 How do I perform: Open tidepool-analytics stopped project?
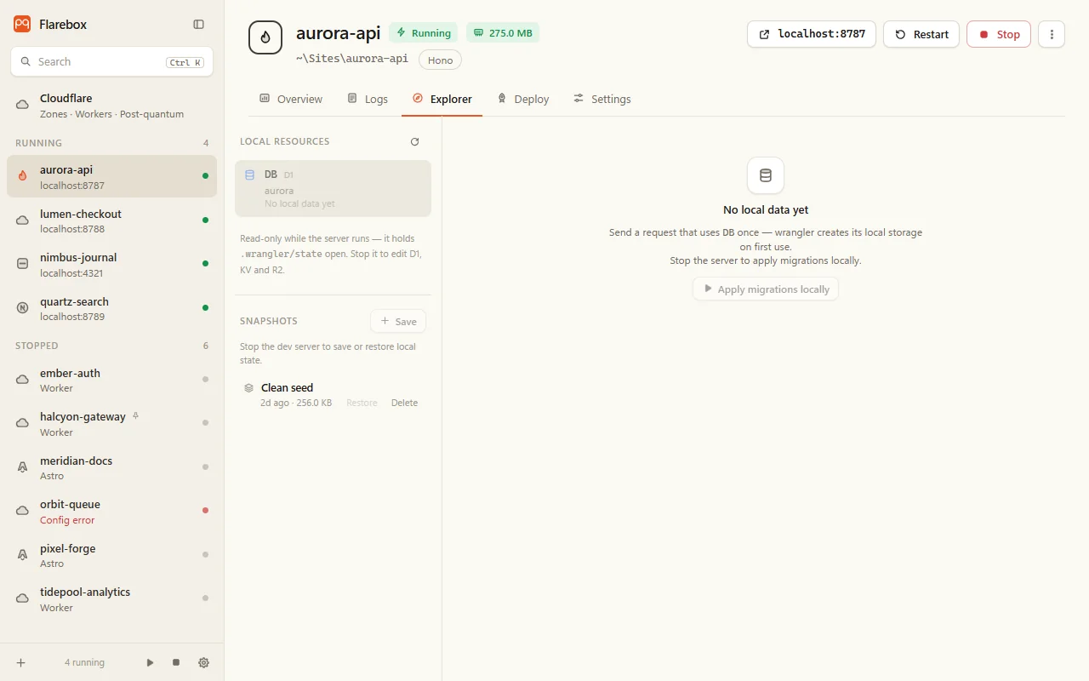point(111,599)
